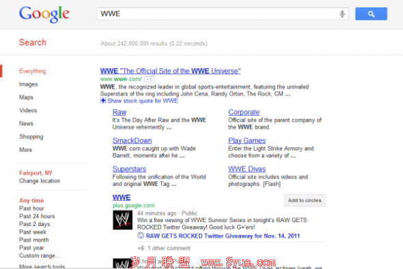403x269 pixels.
Task: Click the plus.google.com green URL
Action: (133, 206)
